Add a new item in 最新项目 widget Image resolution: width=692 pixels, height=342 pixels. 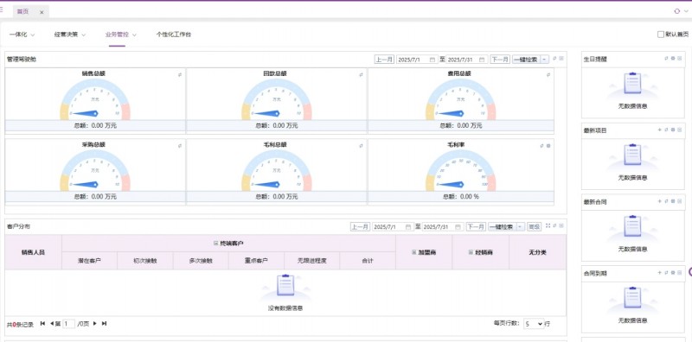tap(660, 130)
